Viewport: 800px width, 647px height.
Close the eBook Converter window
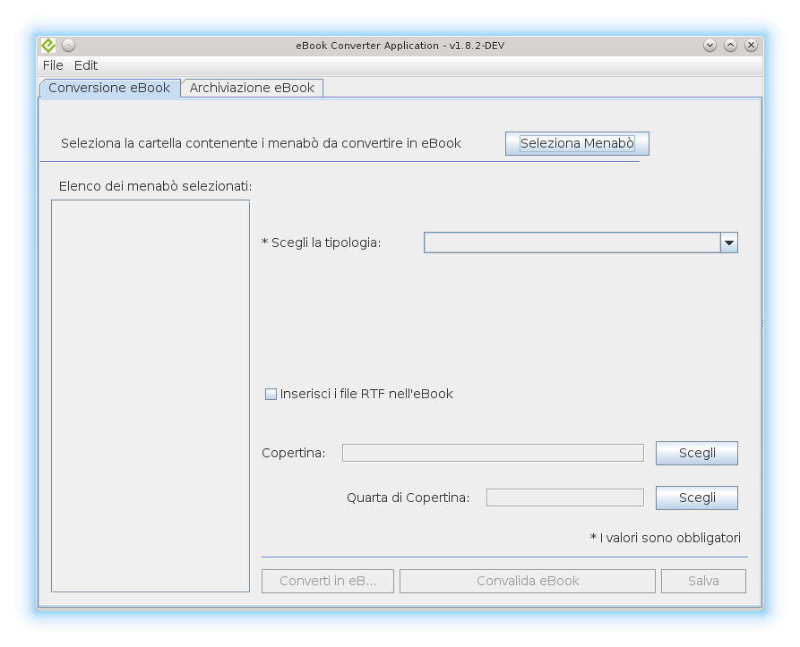click(x=751, y=45)
